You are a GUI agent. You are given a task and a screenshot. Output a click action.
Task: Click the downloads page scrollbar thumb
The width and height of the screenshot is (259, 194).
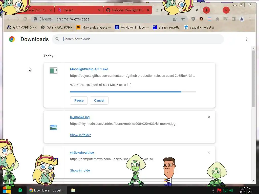click(253, 79)
